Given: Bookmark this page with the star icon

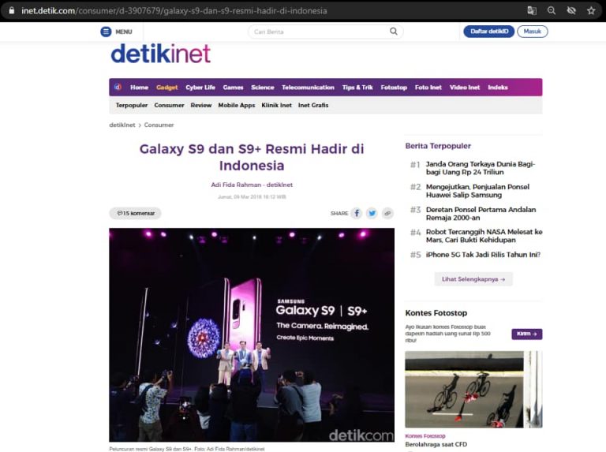Looking at the screenshot, I should [591, 11].
